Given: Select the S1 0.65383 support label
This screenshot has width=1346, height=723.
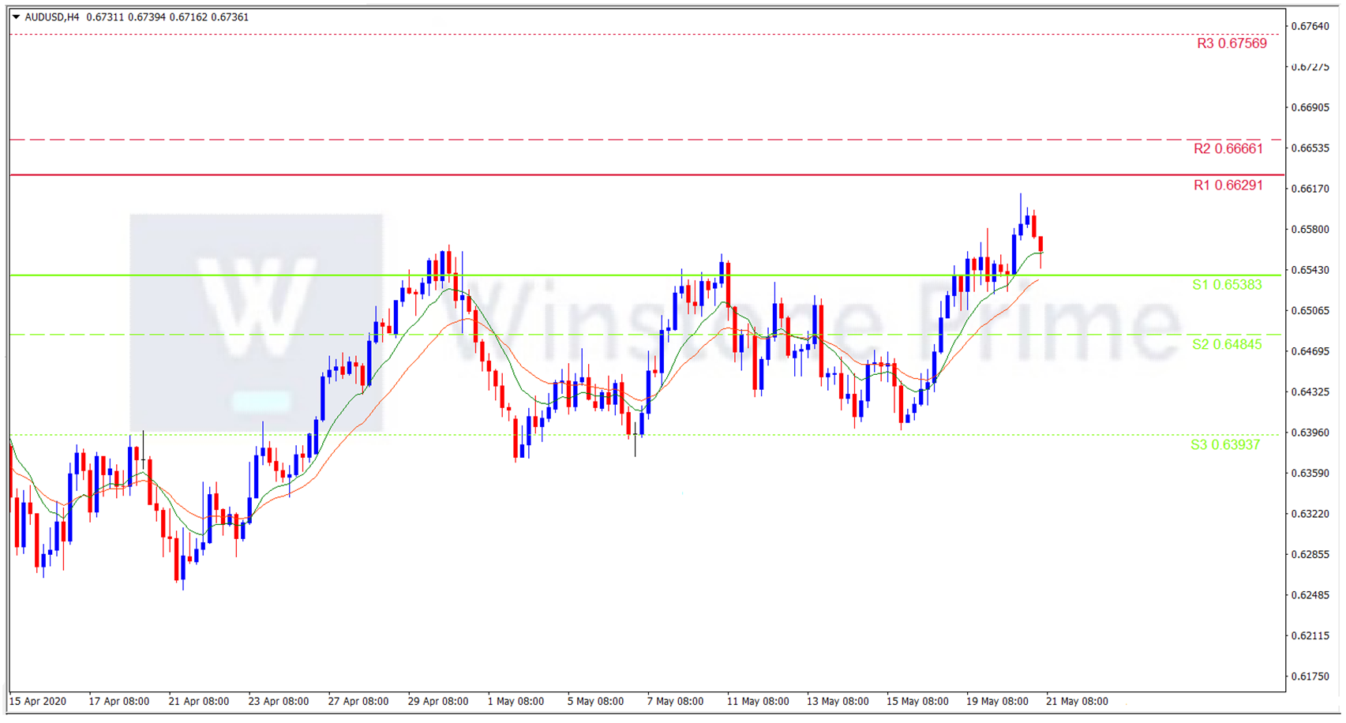Looking at the screenshot, I should (x=1226, y=285).
